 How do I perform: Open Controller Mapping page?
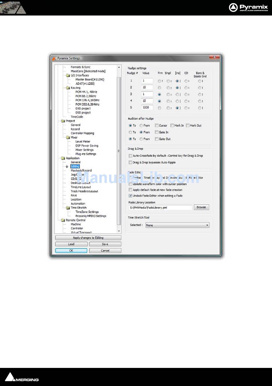tap(82, 133)
